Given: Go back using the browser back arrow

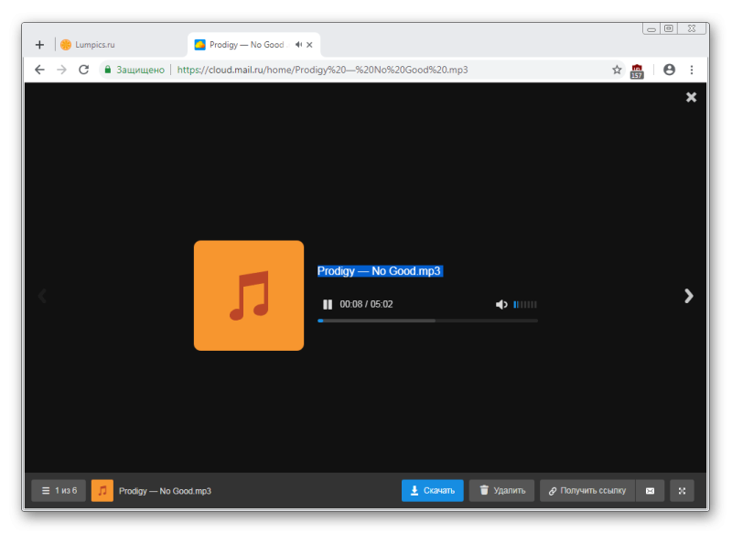Looking at the screenshot, I should pos(39,70).
